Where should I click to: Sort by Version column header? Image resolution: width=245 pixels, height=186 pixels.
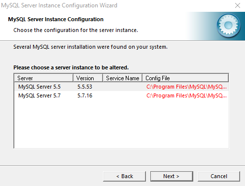coord(88,78)
